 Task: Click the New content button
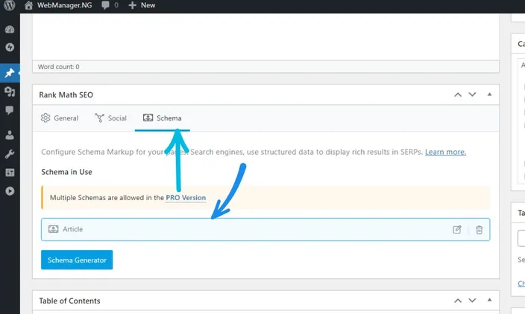(x=142, y=5)
